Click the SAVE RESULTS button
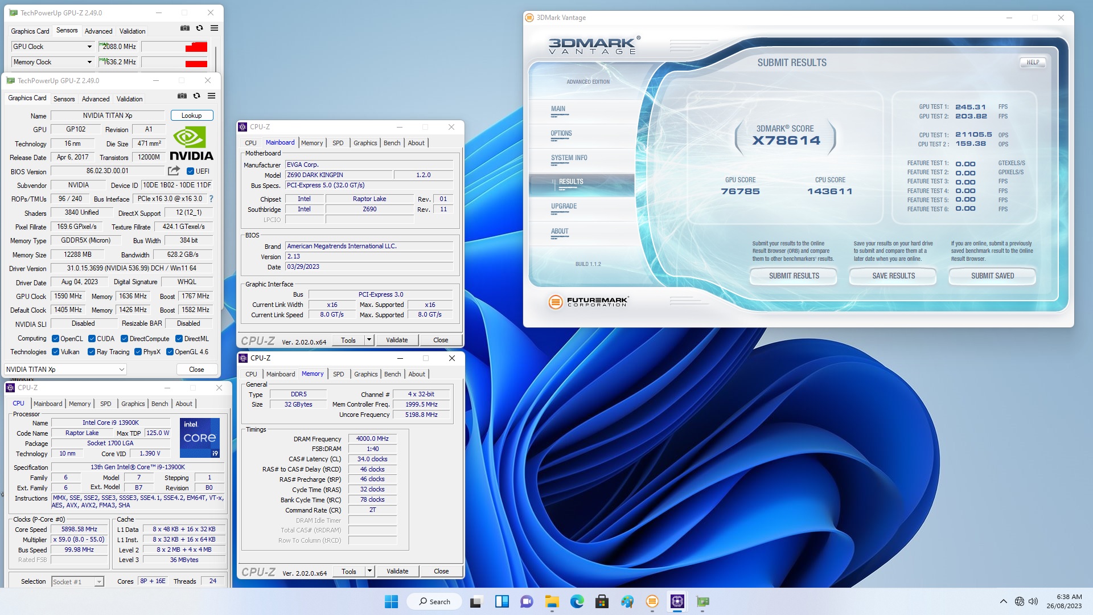This screenshot has width=1093, height=615. tap(893, 276)
